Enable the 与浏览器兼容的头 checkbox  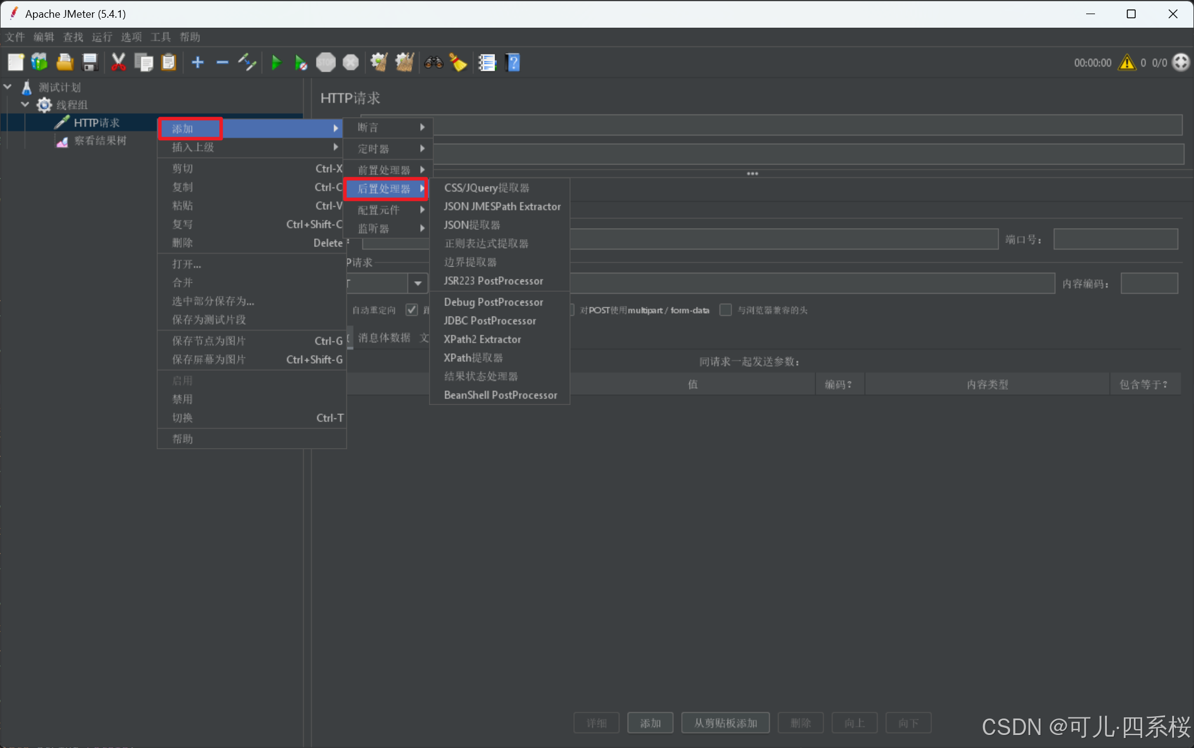click(725, 310)
